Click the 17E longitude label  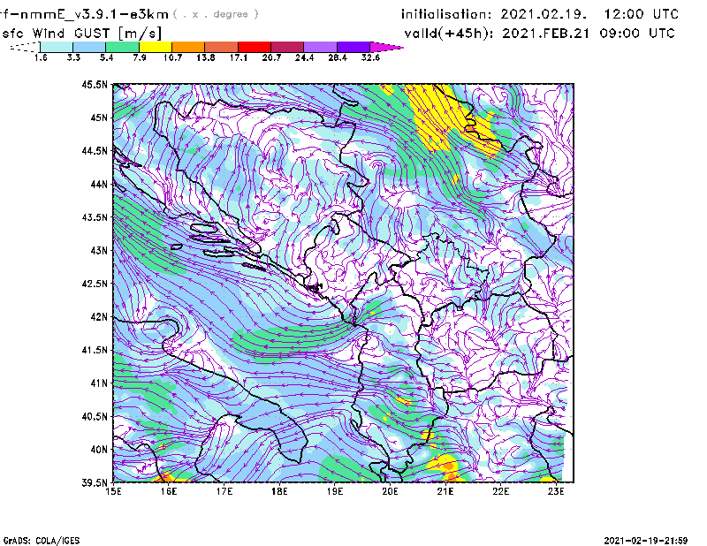(x=224, y=491)
